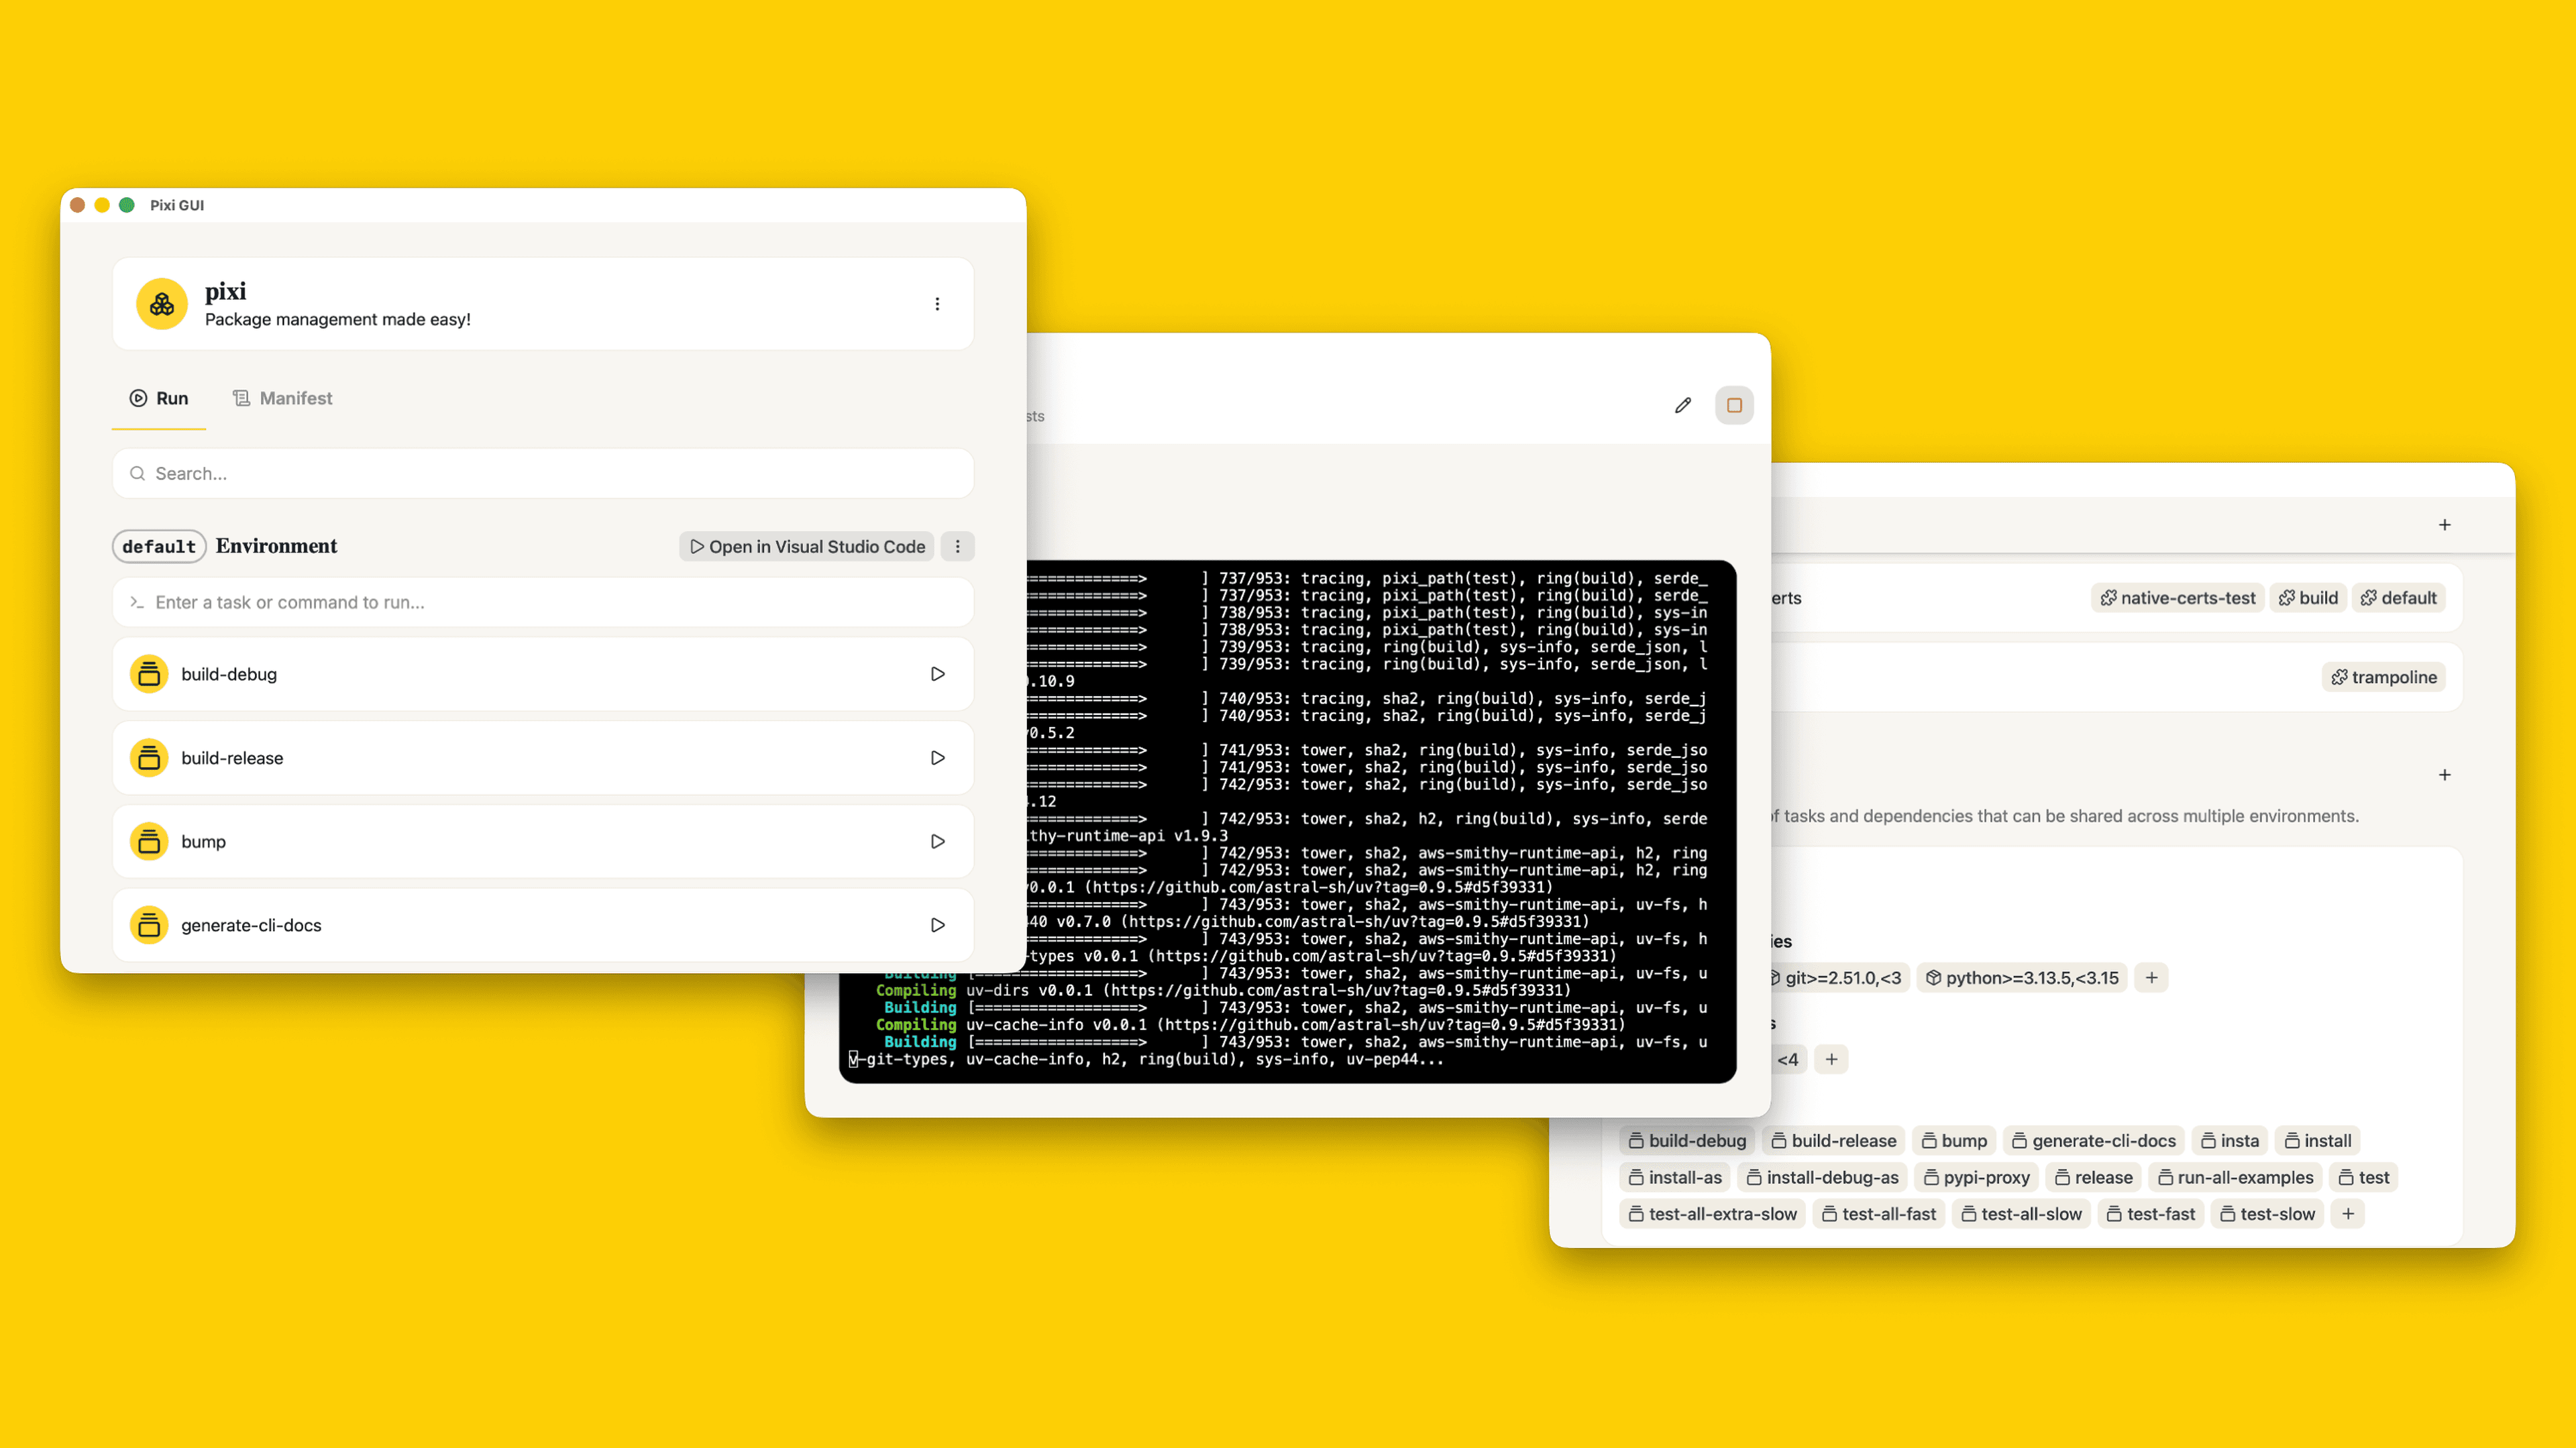Open the run-all-examples task chip

click(x=2235, y=1178)
